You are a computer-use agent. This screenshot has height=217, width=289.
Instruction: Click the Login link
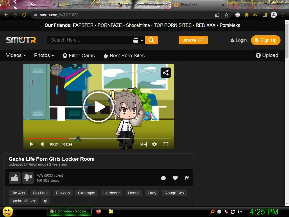(x=238, y=40)
